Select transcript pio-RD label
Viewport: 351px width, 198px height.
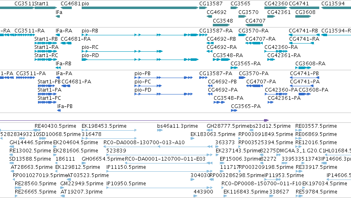90,55
